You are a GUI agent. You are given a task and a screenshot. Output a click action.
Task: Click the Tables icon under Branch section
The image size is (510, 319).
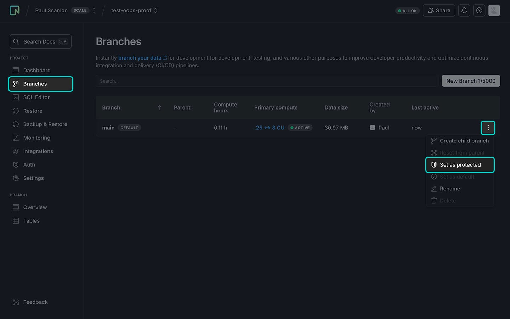[16, 220]
